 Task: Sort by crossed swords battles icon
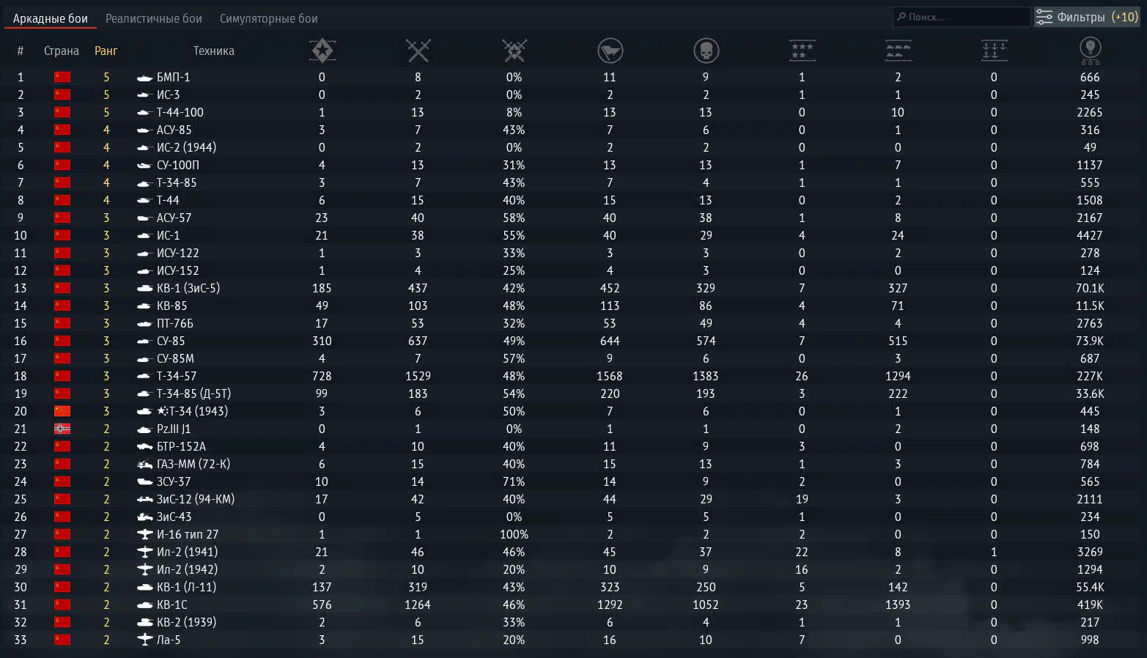pos(418,51)
